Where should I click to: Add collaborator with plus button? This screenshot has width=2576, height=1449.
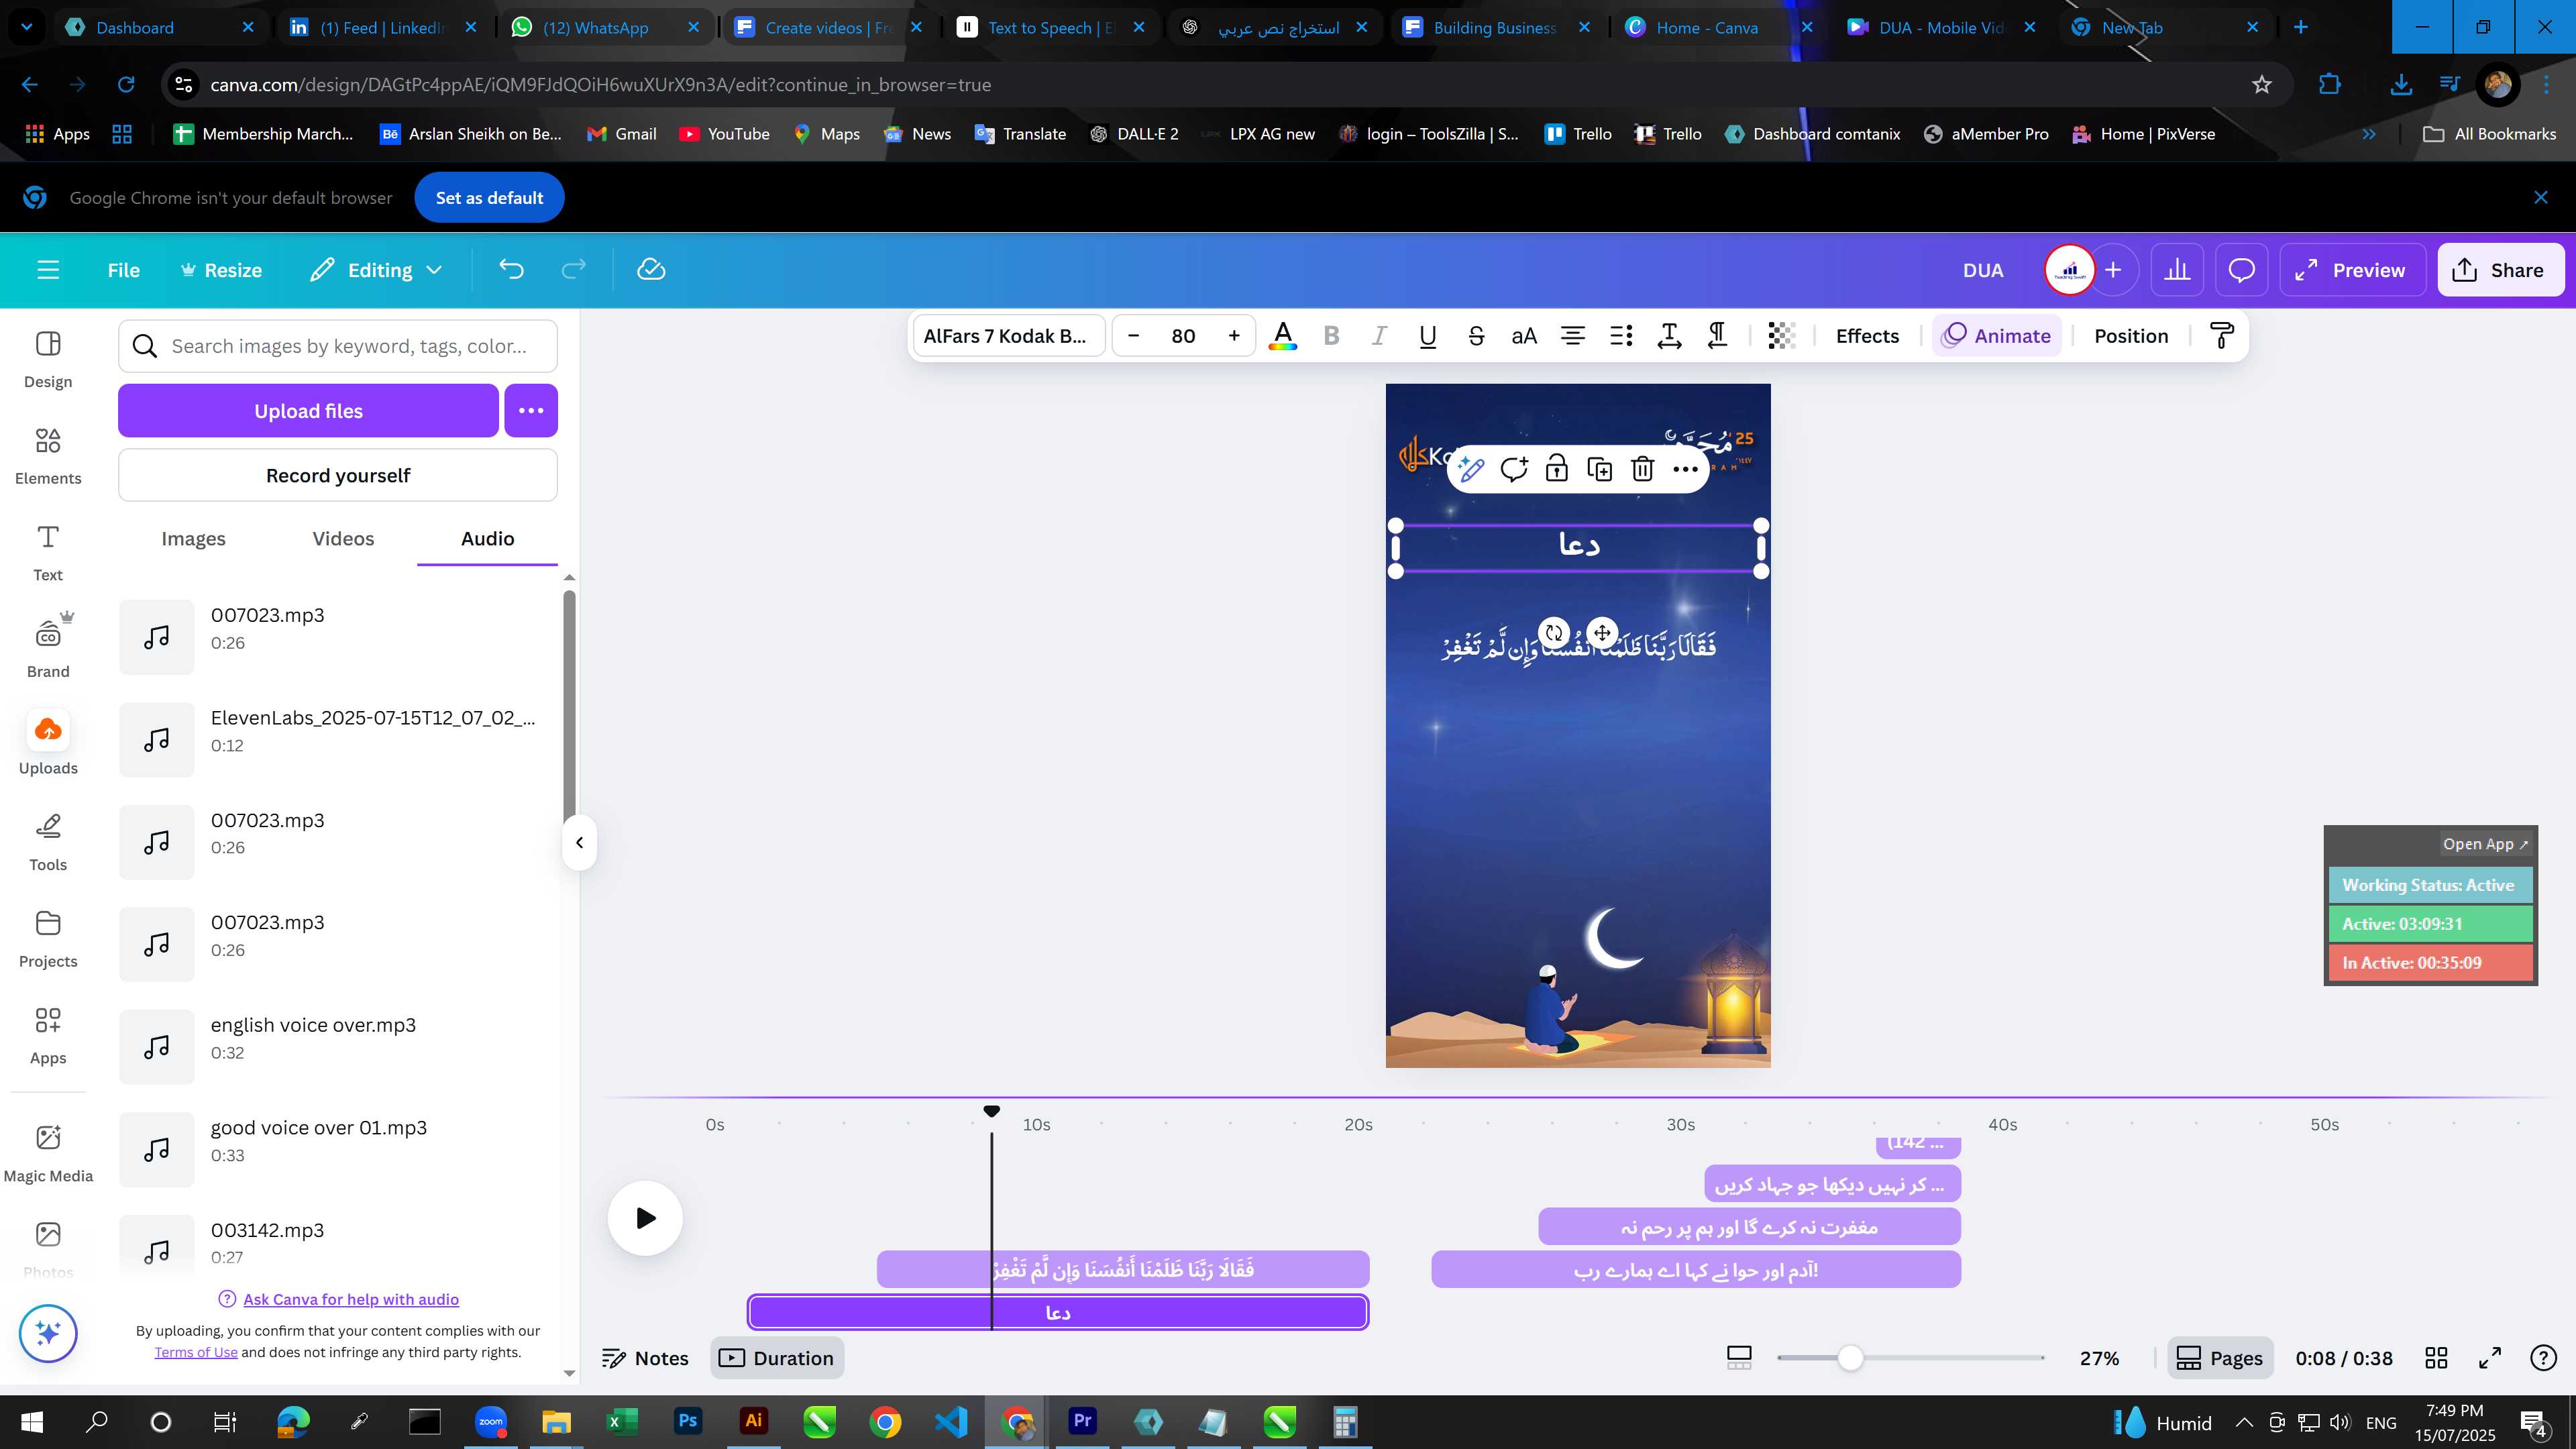coord(2113,270)
